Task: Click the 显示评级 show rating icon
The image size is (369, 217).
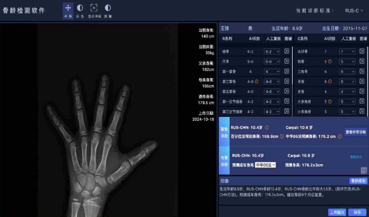Action: (94, 11)
